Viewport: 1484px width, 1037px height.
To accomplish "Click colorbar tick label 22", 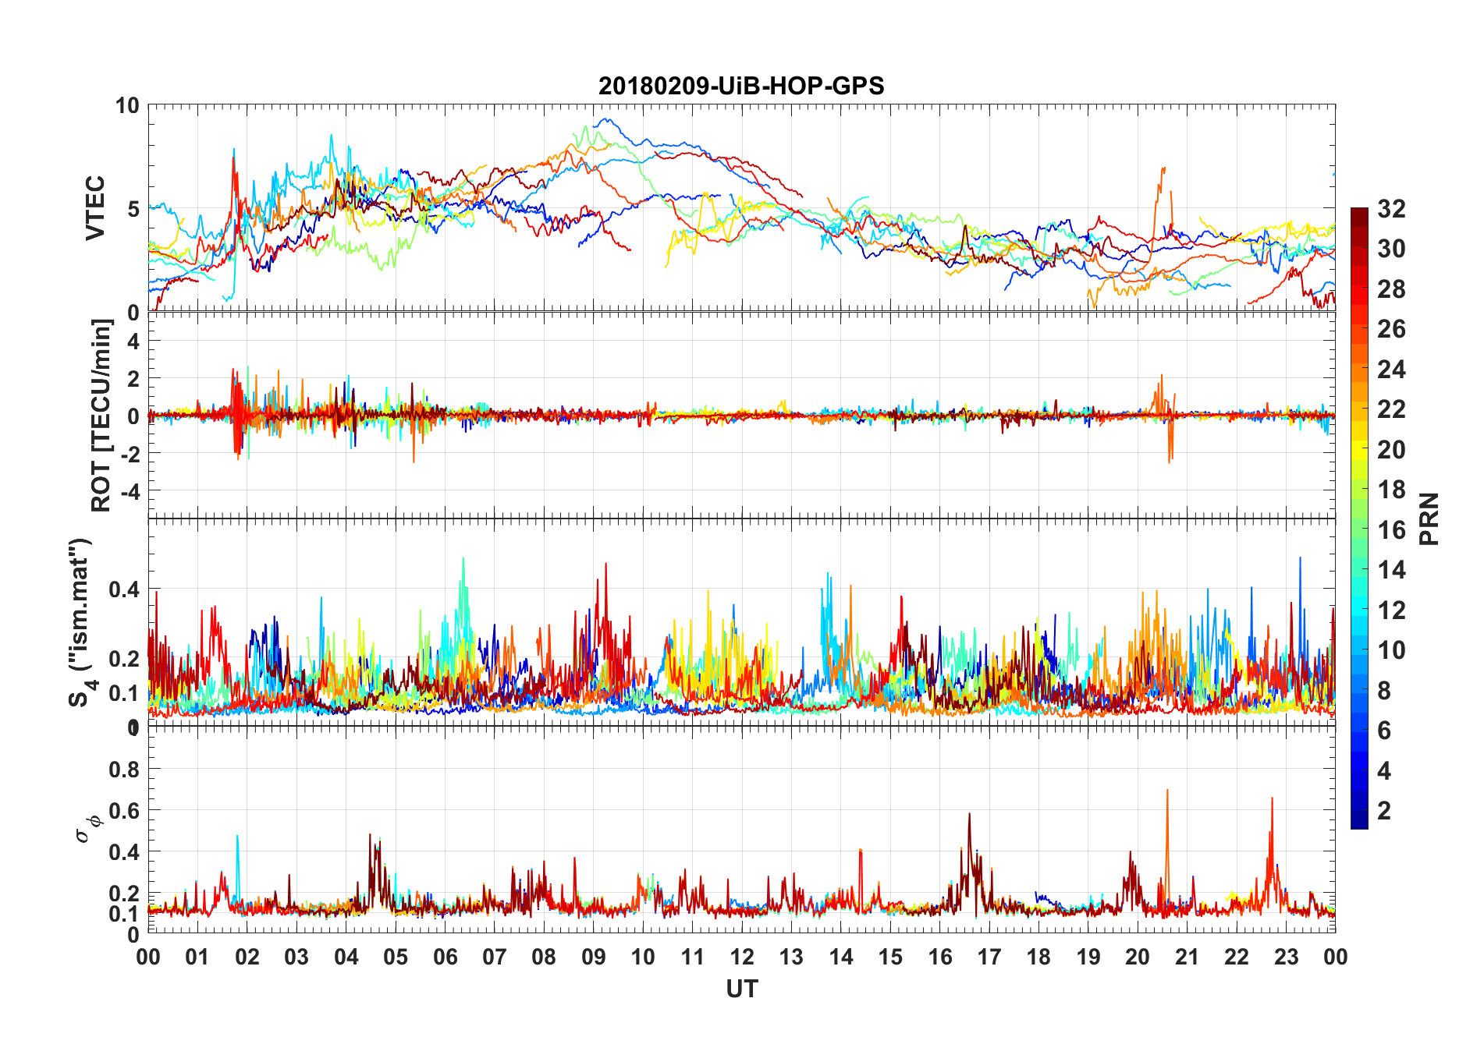I will pyautogui.click(x=1391, y=409).
